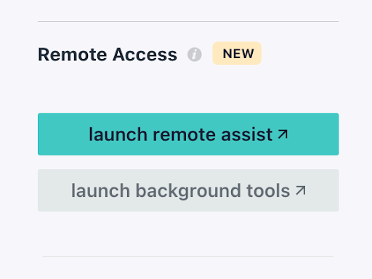This screenshot has height=279, width=372.
Task: Open the Remote Access information tooltip icon
Action: [195, 54]
